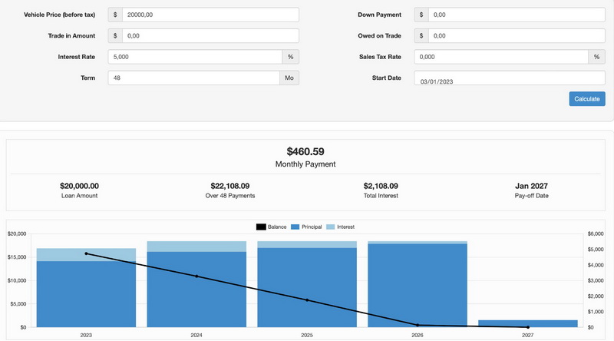Click the 2026 balance data point
The width and height of the screenshot is (614, 341).
(x=418, y=325)
